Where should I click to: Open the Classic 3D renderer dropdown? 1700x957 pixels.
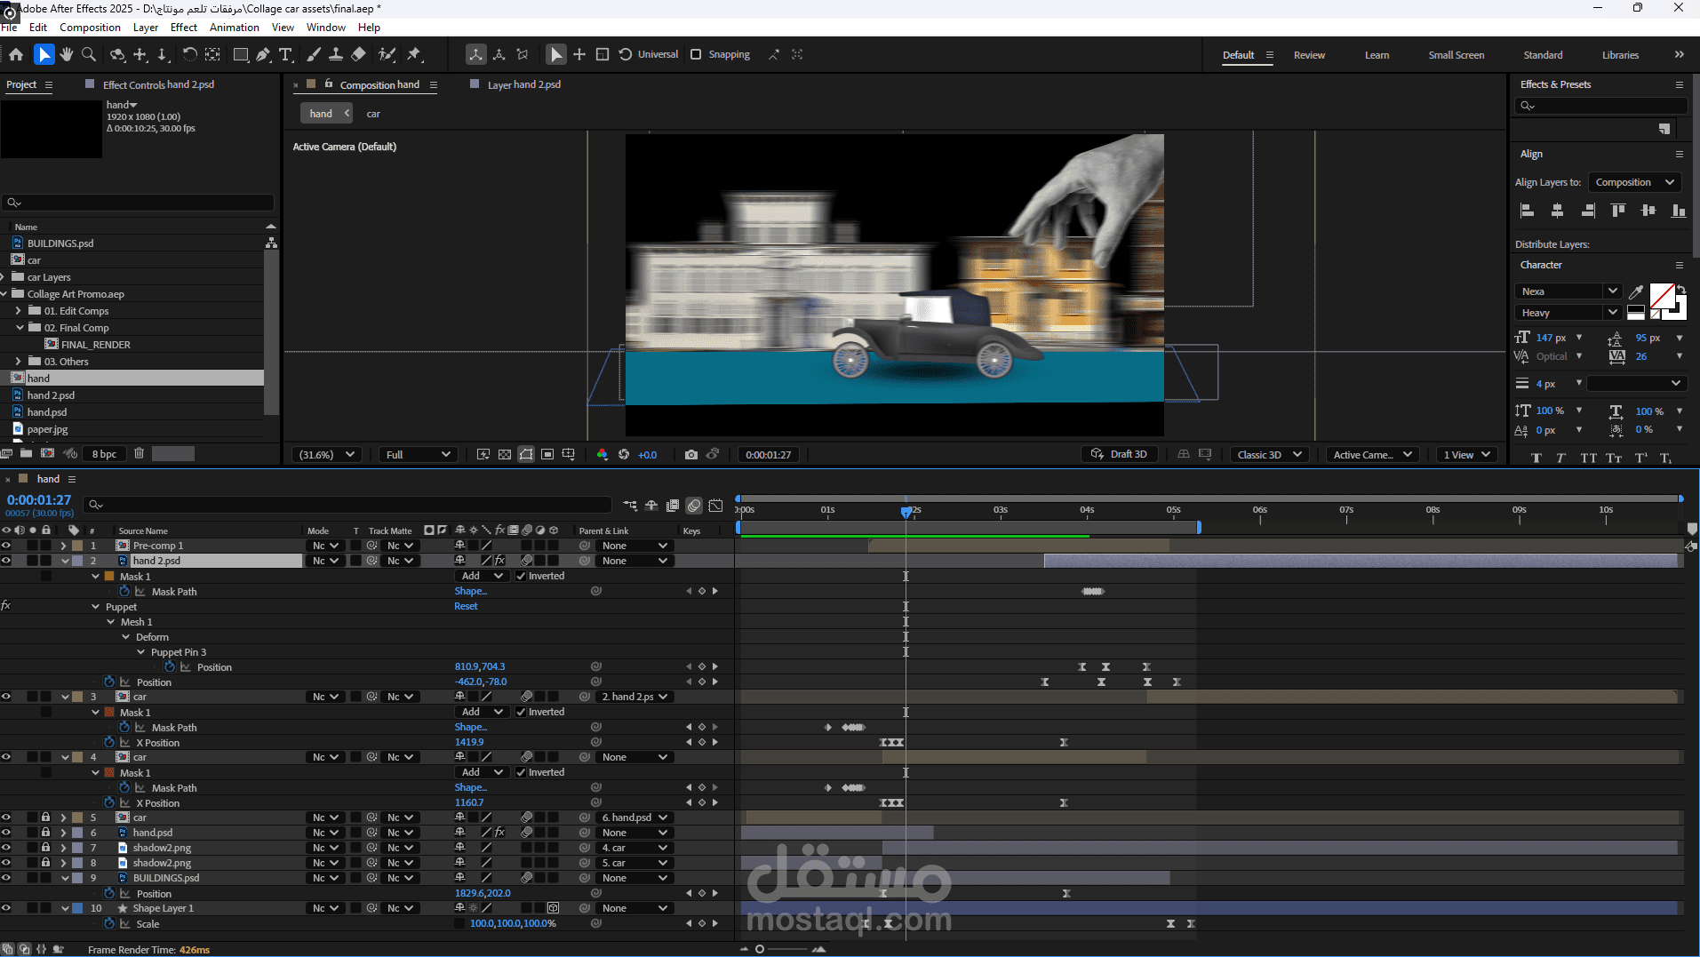[x=1269, y=454]
